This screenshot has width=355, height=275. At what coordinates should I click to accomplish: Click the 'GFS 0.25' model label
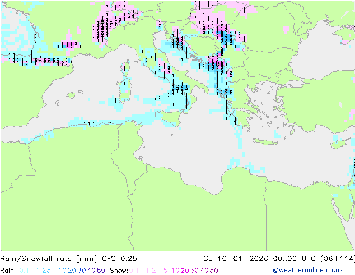tap(119, 259)
